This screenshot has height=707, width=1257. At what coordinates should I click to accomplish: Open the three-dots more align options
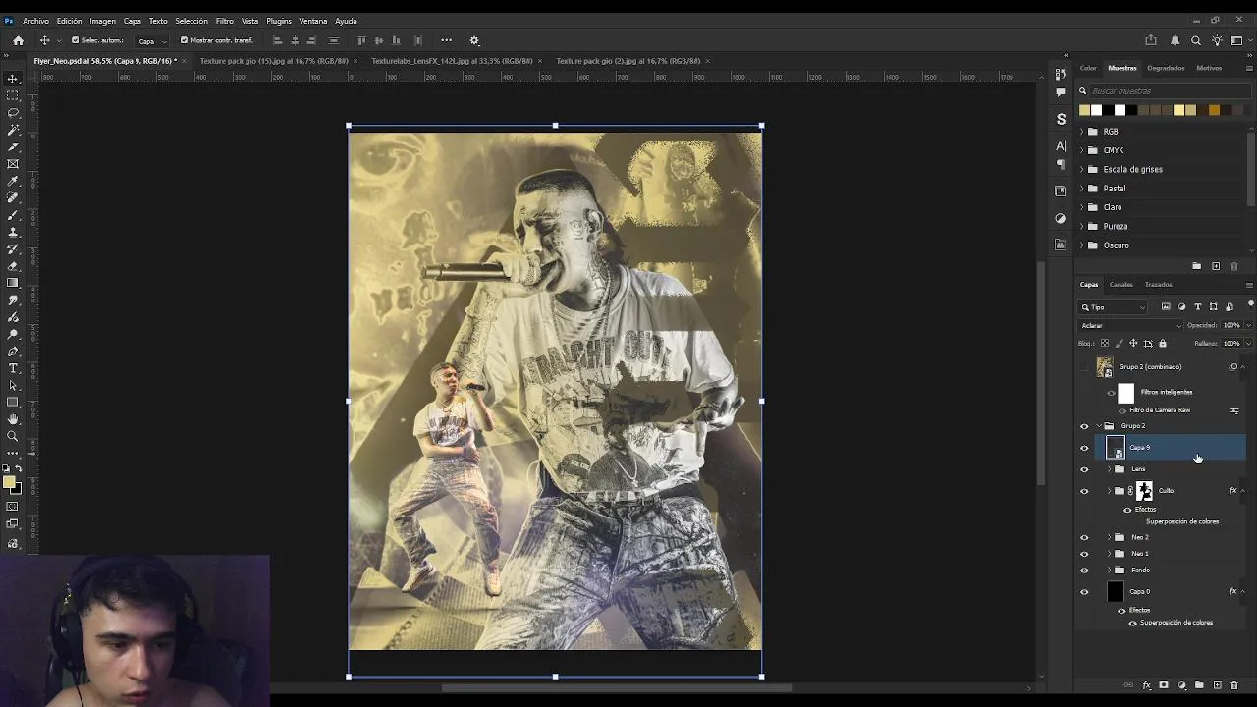(x=446, y=40)
